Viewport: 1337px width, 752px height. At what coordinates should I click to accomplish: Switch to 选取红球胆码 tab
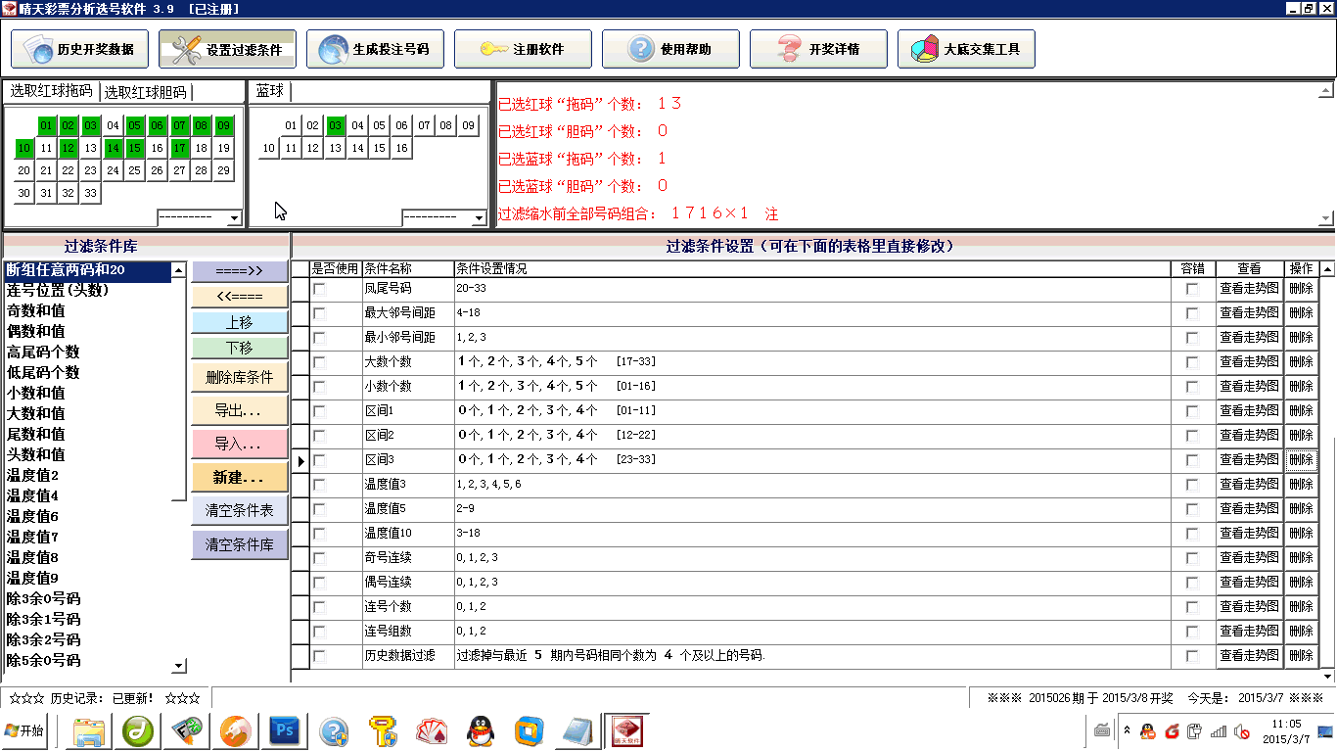pyautogui.click(x=145, y=92)
